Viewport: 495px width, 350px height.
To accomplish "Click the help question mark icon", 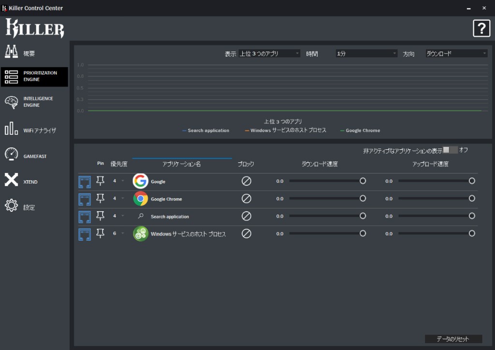I will (481, 29).
